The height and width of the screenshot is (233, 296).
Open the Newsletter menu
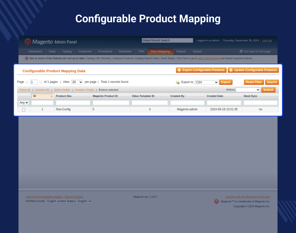(x=125, y=51)
